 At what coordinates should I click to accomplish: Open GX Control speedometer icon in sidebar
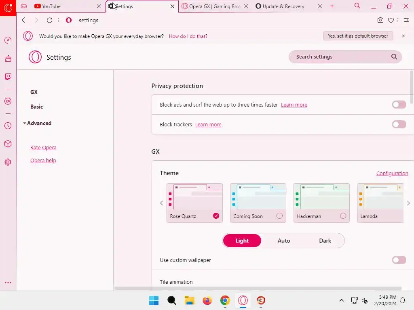8,40
